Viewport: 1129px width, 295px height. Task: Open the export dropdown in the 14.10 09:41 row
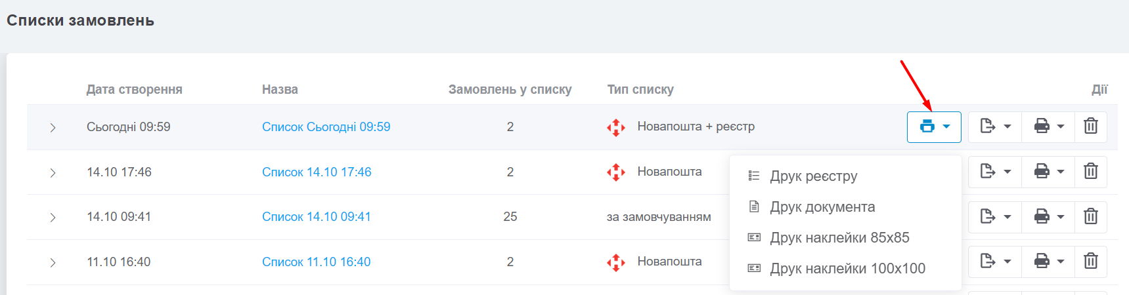[995, 216]
